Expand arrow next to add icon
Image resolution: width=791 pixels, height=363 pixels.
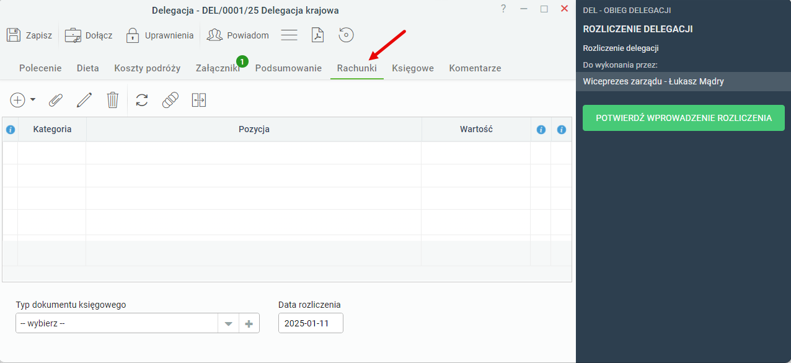33,100
